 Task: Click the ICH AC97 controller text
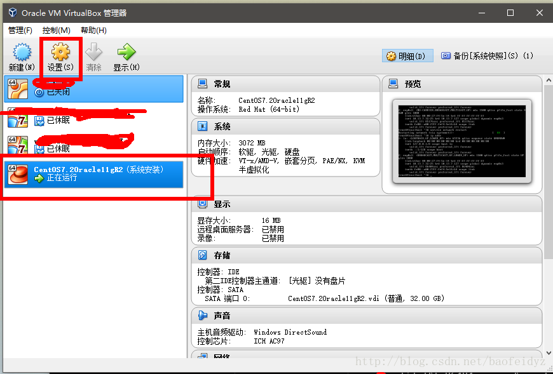coord(269,341)
